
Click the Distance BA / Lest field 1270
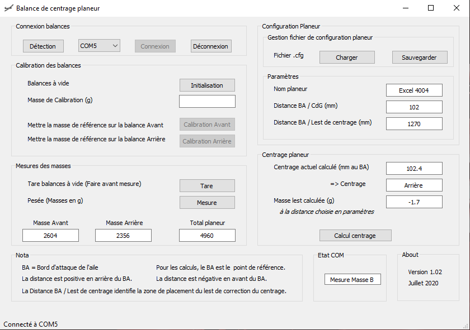414,124
